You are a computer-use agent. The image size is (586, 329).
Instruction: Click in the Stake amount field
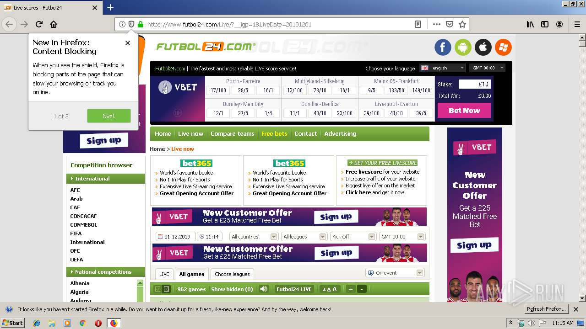(475, 84)
